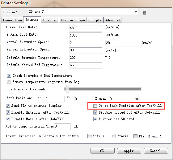Open the Extruder tab
This screenshot has height=160, width=173.
(x=49, y=20)
